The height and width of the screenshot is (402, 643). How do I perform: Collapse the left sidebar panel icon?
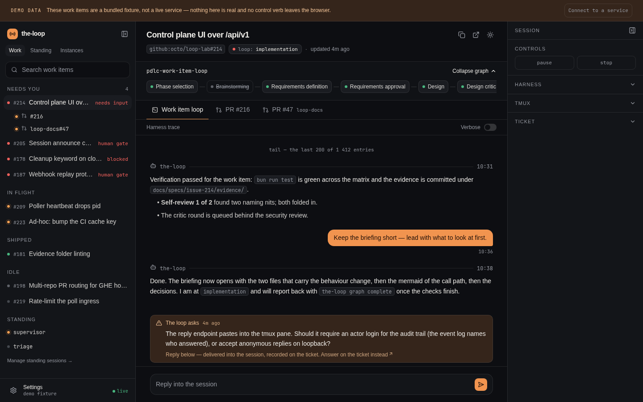point(125,34)
